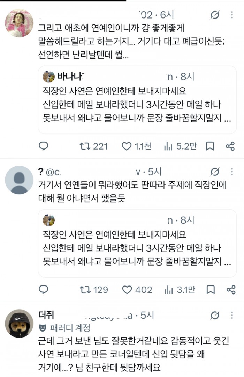Retweet the post with 129 retweets
This screenshot has height=377, width=244.
(94, 290)
